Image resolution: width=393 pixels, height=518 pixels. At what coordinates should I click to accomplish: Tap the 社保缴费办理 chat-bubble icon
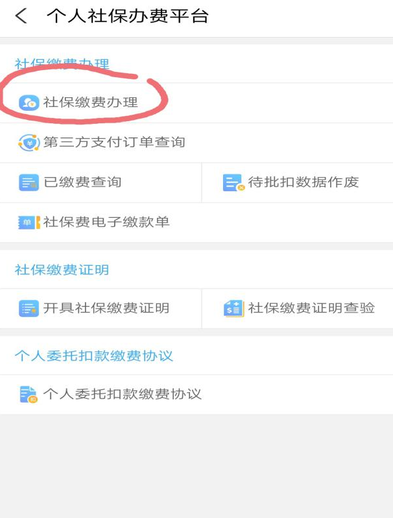[x=29, y=102]
